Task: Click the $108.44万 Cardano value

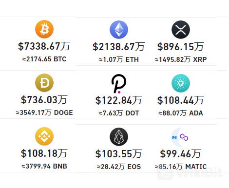Action: click(181, 100)
